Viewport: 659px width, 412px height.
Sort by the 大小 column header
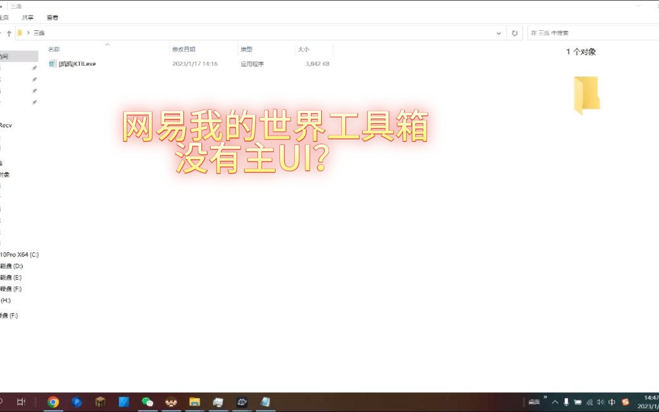coord(304,49)
